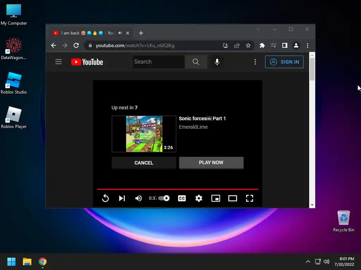Image resolution: width=361 pixels, height=270 pixels.
Task: Mute tab via speaker icon on tab
Action: pos(120,33)
